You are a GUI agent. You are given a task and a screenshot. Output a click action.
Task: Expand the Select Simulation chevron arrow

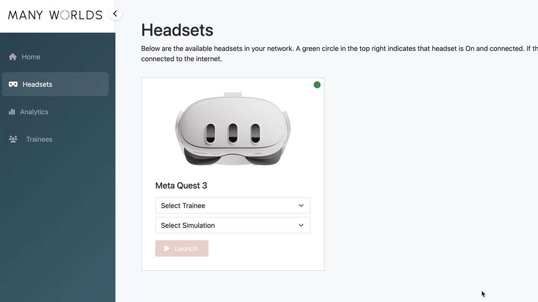pyautogui.click(x=301, y=225)
